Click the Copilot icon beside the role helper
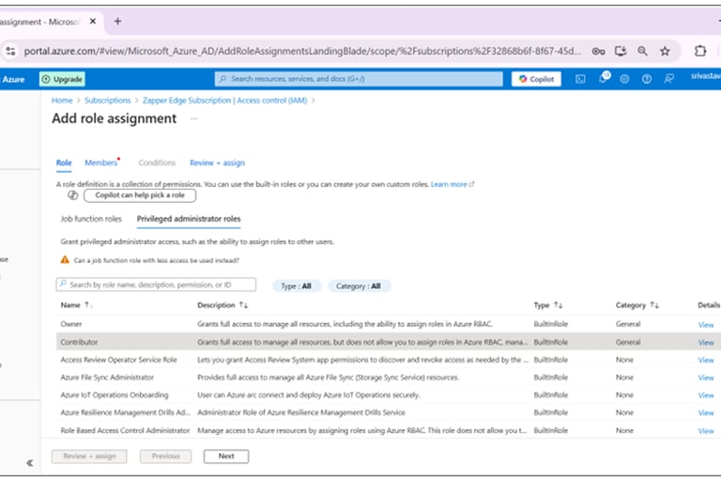 pos(72,195)
